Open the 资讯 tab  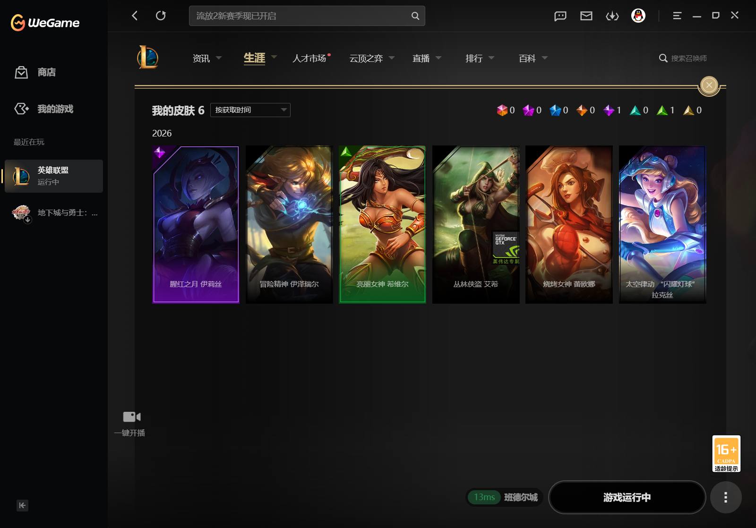coord(201,58)
